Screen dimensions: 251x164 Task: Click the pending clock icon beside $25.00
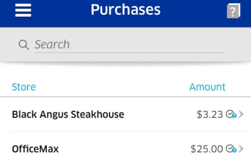click(x=230, y=148)
